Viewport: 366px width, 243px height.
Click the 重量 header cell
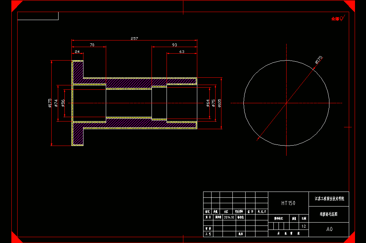click(x=294, y=218)
